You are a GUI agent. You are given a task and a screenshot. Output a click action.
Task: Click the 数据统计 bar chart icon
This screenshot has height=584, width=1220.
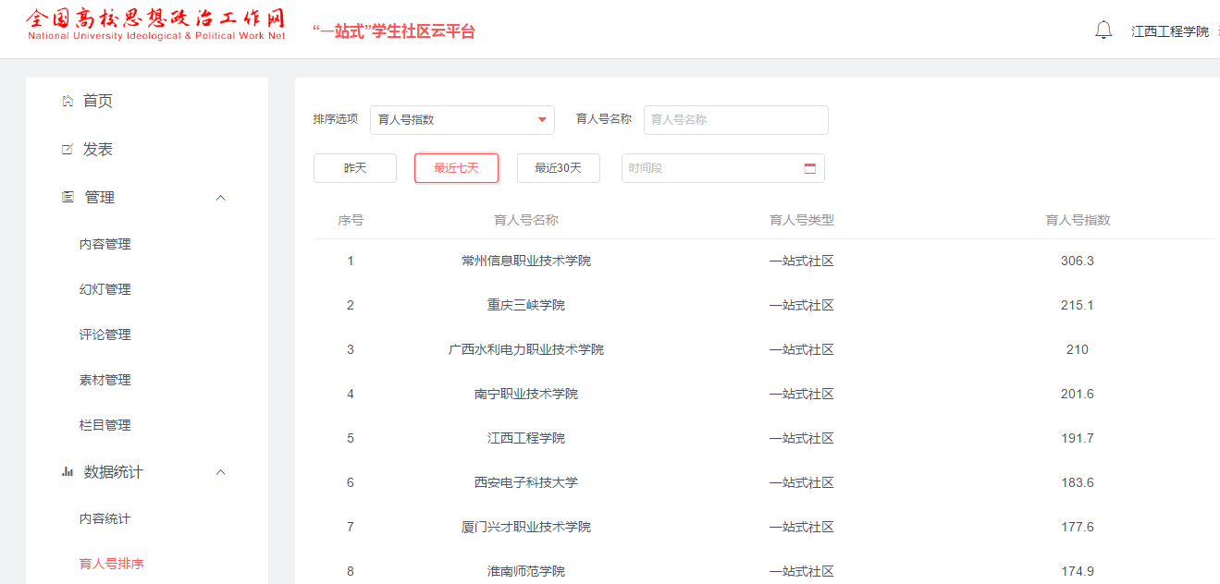tap(67, 471)
